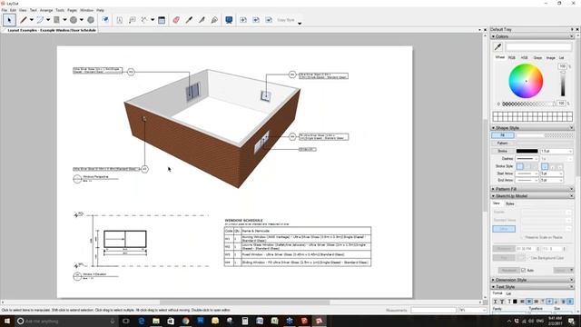The image size is (581, 327).
Task: Open the Pages menu
Action: click(x=72, y=10)
